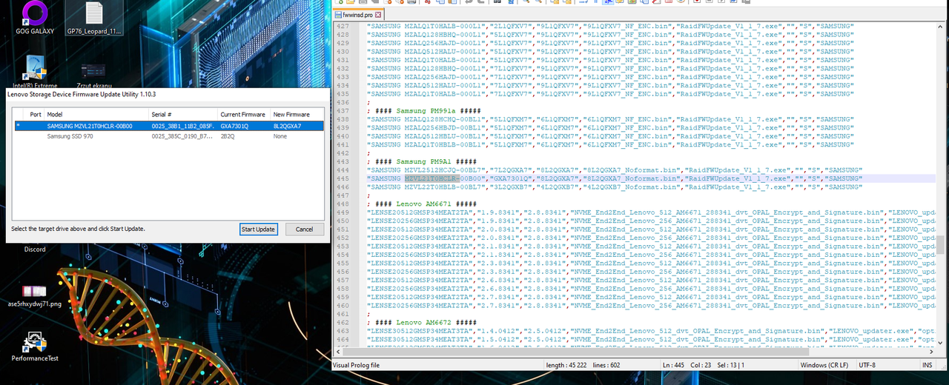This screenshot has width=949, height=385.
Task: Click Start Update in the Lenovo utility
Action: point(259,229)
